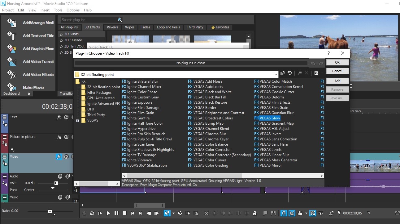
Task: Toggle loop playback icon
Action: [x=92, y=213]
